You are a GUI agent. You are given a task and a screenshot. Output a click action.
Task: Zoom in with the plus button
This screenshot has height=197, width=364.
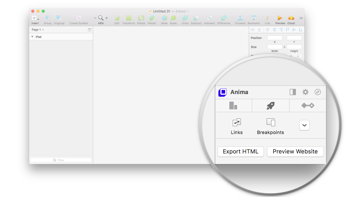(x=107, y=18)
